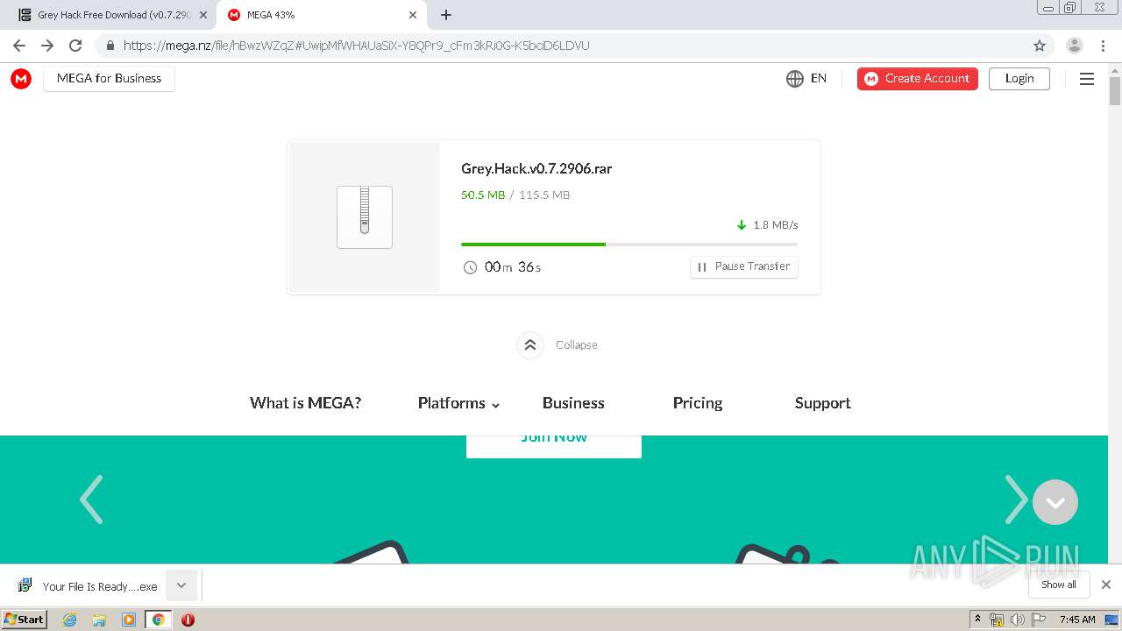Screen dimensions: 1122x631
Task: Show all downloads
Action: pos(1059,585)
